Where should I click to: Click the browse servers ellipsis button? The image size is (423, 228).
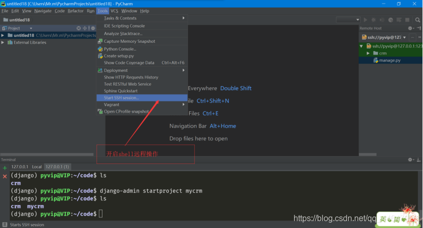[x=412, y=37]
